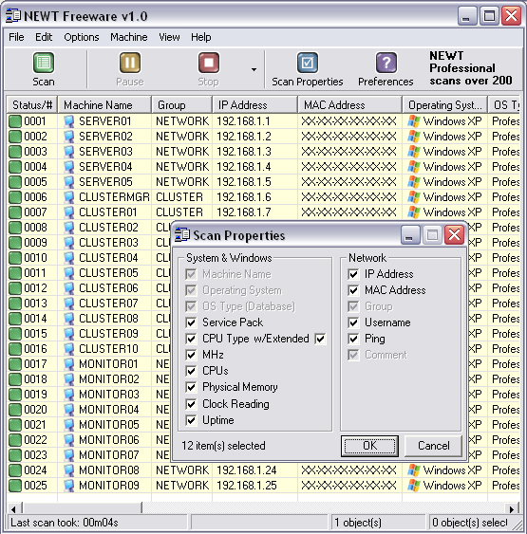Click the IP Address column header
Viewport: 527px width, 534px height.
point(255,105)
